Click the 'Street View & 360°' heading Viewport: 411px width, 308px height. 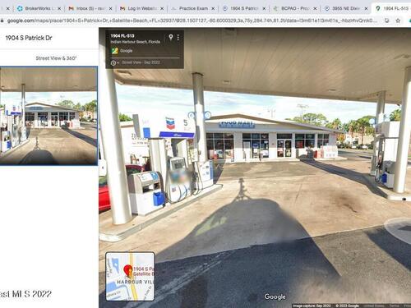(56, 58)
